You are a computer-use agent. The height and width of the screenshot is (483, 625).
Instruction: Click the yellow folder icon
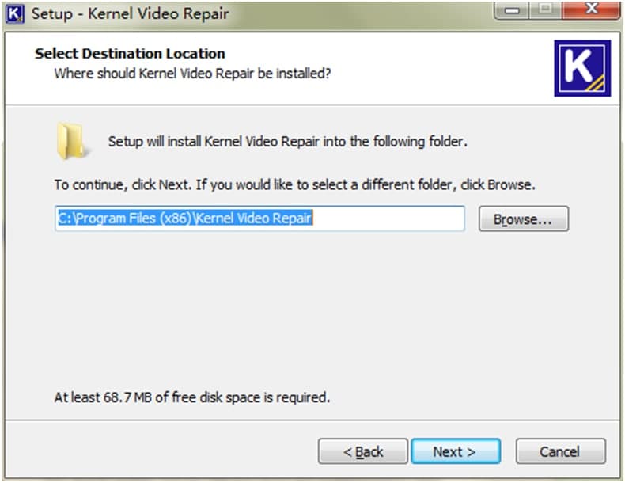coord(70,143)
